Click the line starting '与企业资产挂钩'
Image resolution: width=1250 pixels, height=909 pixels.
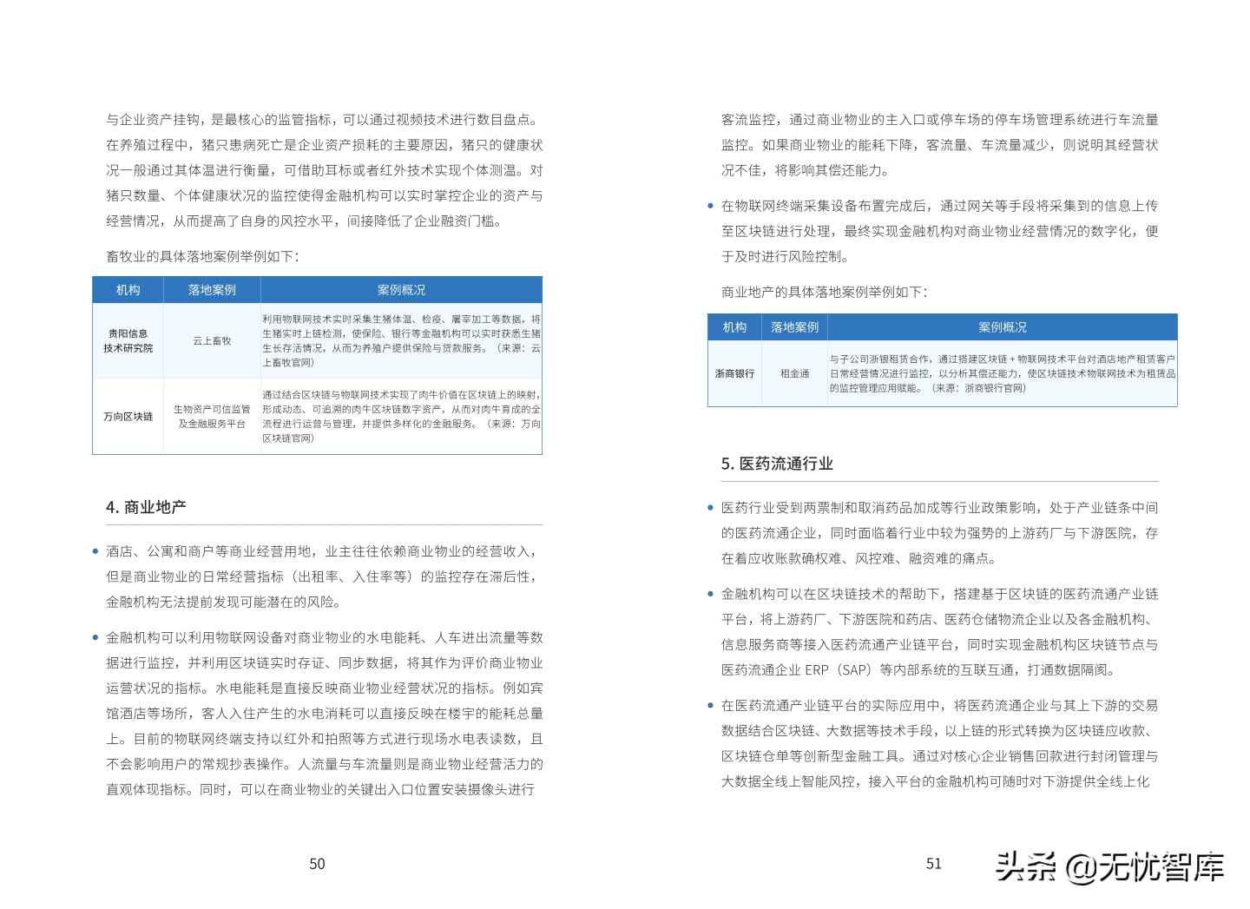click(x=323, y=120)
